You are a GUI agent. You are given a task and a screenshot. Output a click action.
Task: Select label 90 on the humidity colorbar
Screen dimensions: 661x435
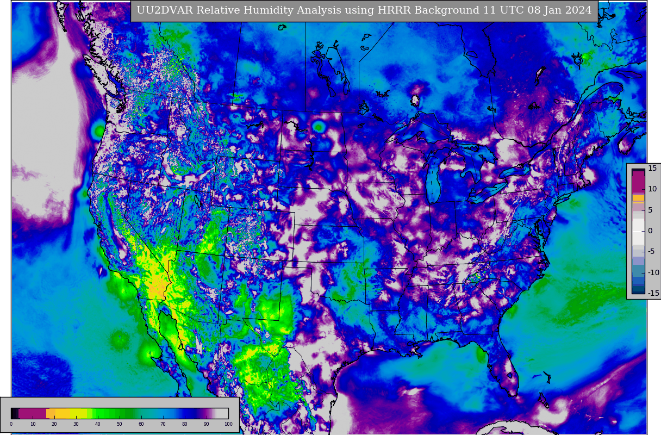[207, 424]
